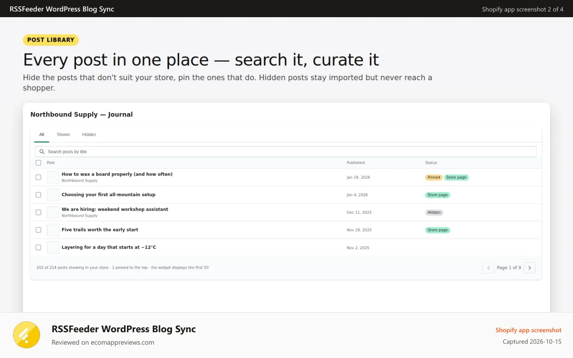Click the Nov 29, 2025 date
Image resolution: width=573 pixels, height=358 pixels.
359,230
